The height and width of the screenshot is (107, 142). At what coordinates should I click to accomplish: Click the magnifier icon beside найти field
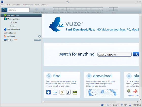tap(4, 10)
